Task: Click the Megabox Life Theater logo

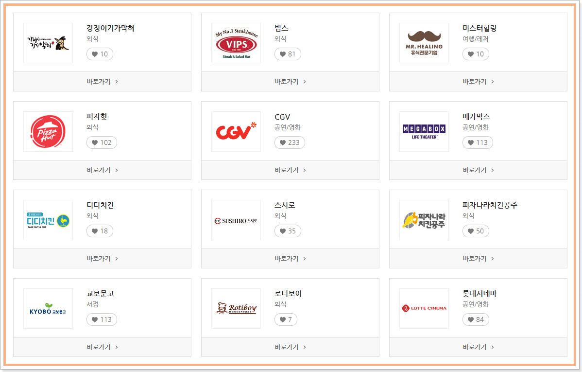Action: click(424, 132)
